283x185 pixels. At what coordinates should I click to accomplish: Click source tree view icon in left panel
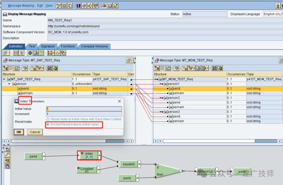pyautogui.click(x=5, y=68)
